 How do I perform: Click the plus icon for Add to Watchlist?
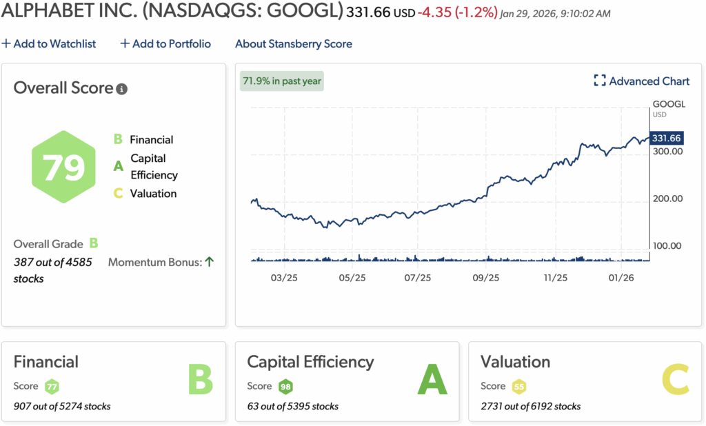click(x=6, y=43)
